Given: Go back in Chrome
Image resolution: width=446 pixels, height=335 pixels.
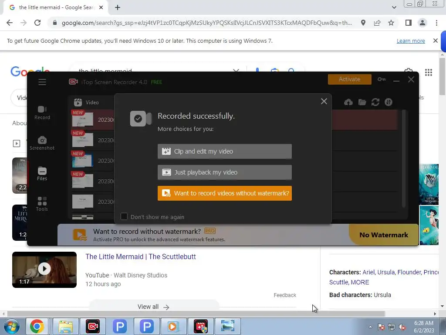Looking at the screenshot, I should pyautogui.click(x=10, y=23).
